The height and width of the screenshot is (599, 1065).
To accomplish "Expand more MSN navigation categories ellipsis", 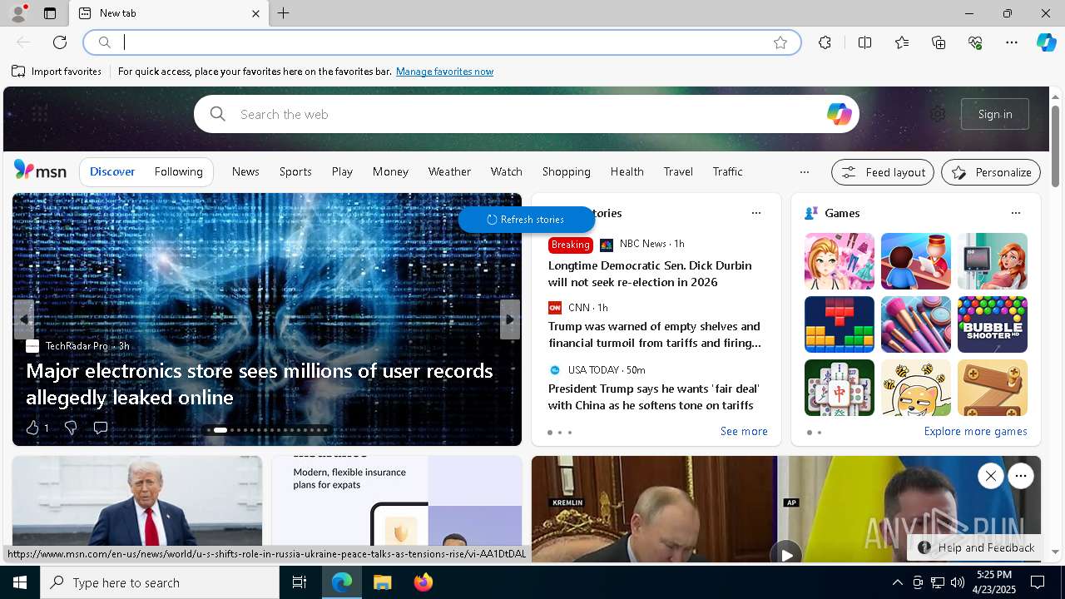I will 804,172.
